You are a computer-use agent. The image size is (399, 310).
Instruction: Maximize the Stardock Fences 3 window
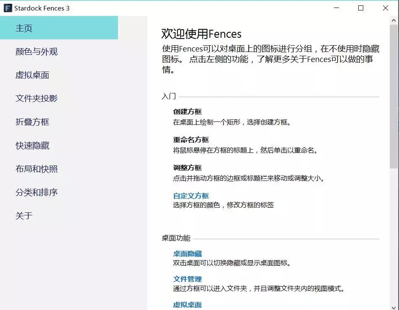pyautogui.click(x=360, y=8)
